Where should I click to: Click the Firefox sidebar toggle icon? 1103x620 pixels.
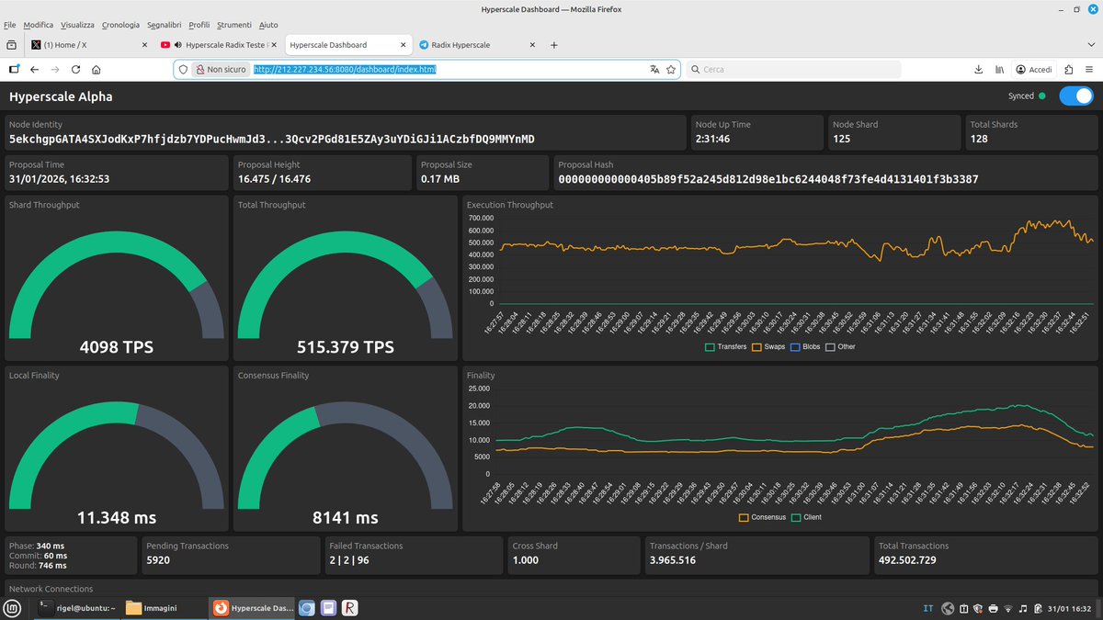14,69
